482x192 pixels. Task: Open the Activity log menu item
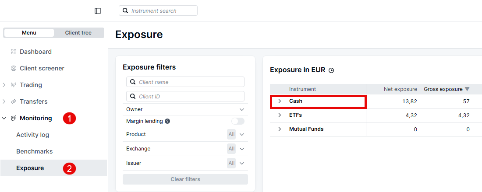[33, 135]
